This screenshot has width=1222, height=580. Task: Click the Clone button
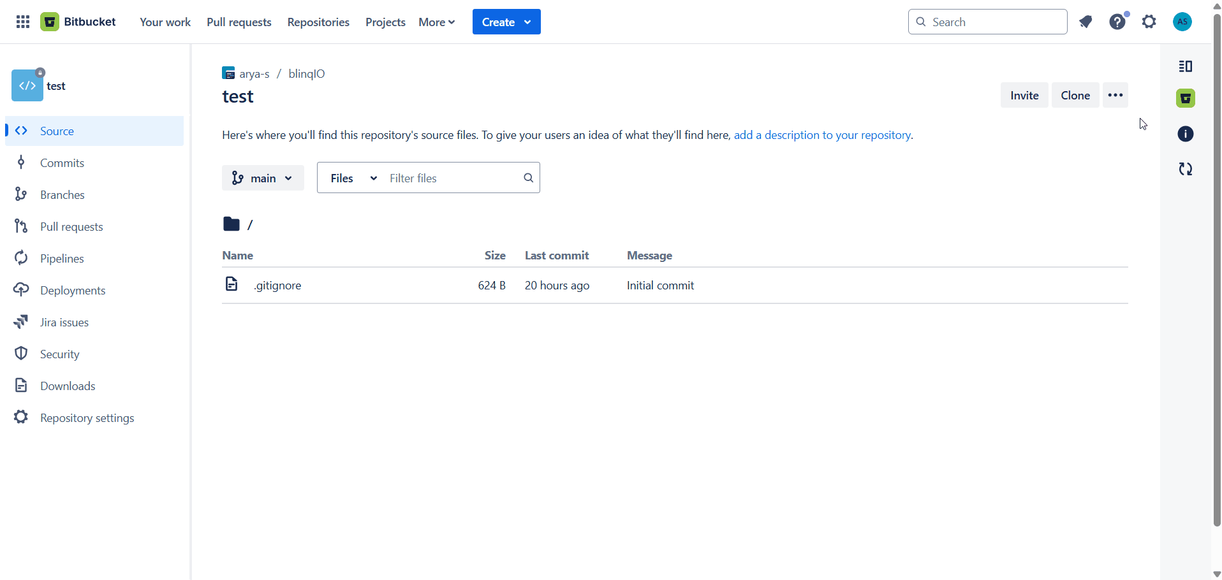point(1075,95)
